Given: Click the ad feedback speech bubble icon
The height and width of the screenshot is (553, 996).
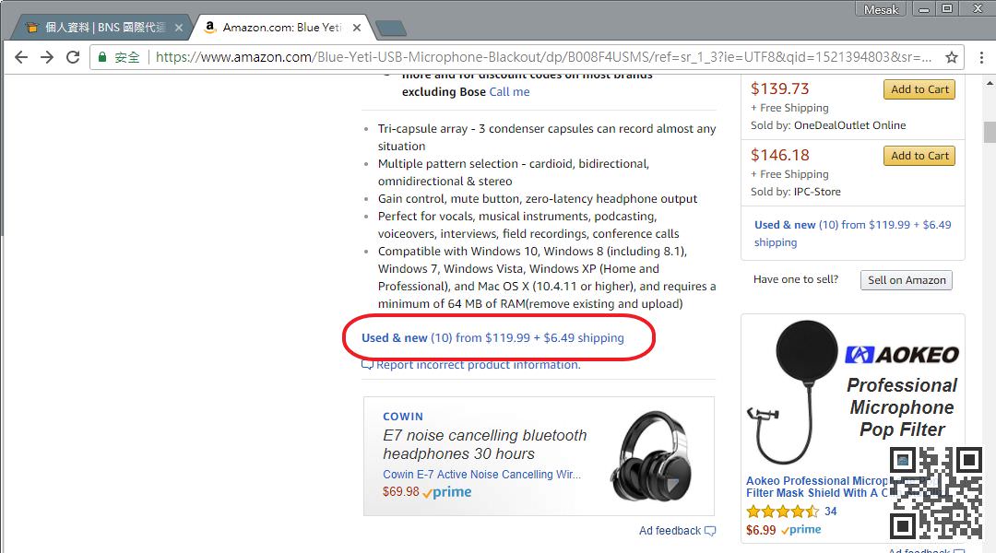Looking at the screenshot, I should pos(709,531).
